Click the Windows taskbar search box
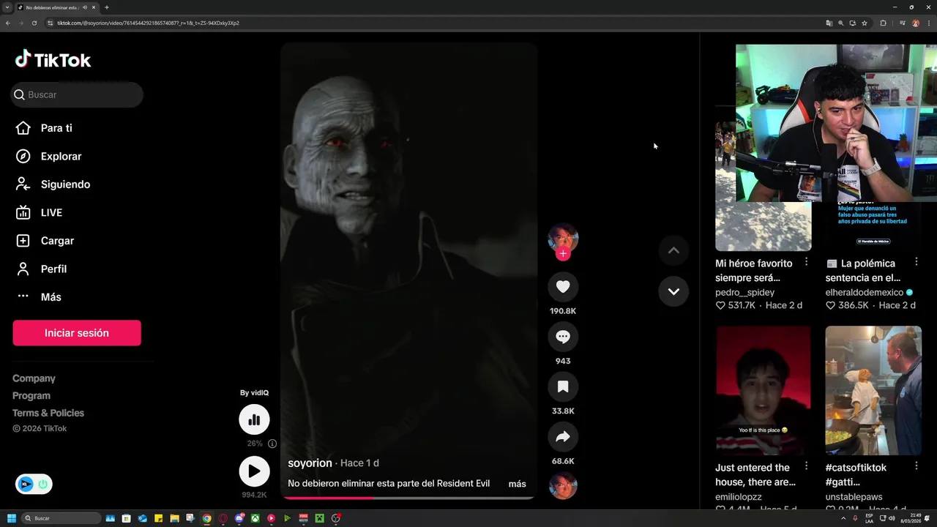Image resolution: width=937 pixels, height=527 pixels. coord(61,518)
